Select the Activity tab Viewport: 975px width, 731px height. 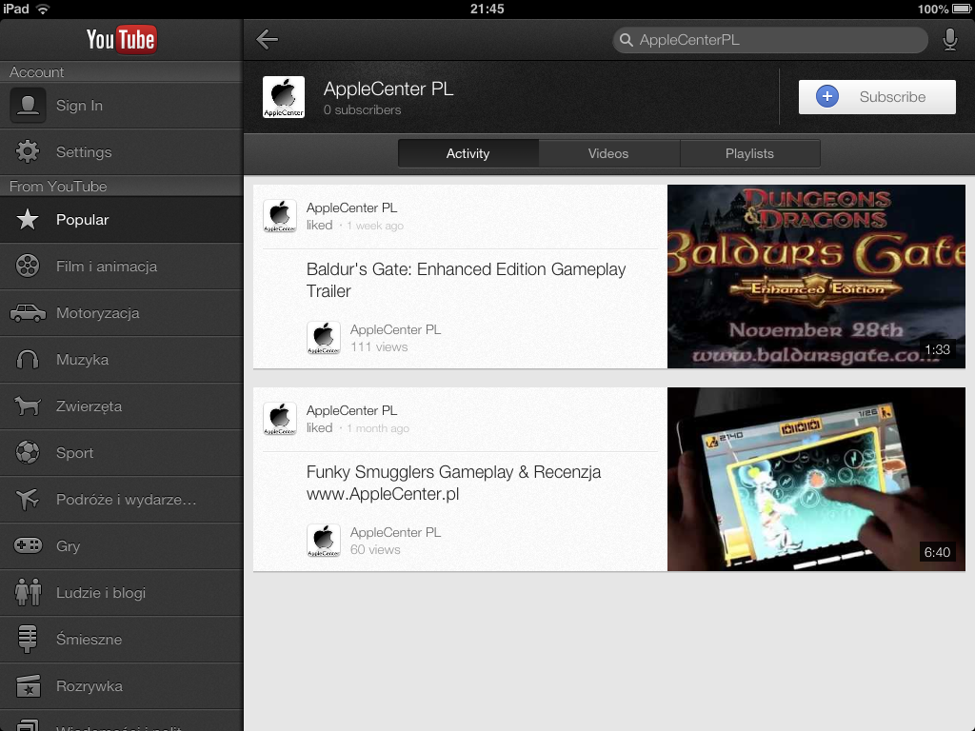coord(468,153)
